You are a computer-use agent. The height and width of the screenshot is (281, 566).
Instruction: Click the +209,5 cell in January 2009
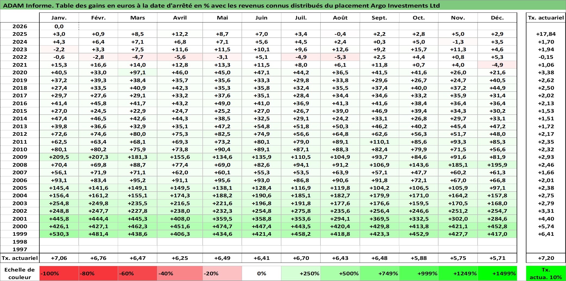pyautogui.click(x=59, y=157)
